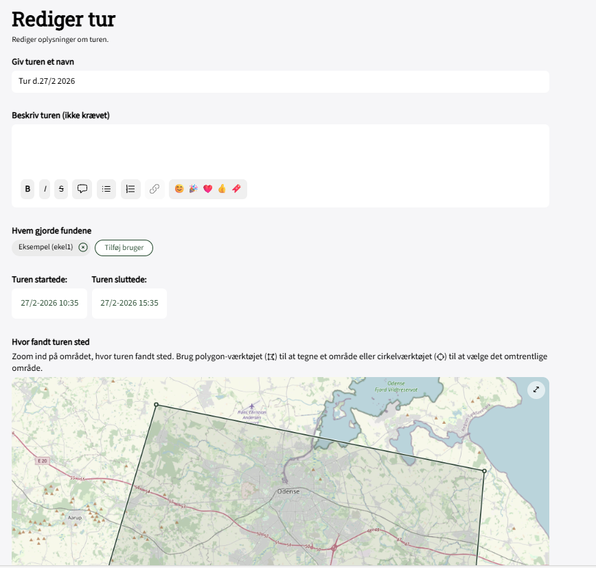Click the insert link icon

click(154, 189)
